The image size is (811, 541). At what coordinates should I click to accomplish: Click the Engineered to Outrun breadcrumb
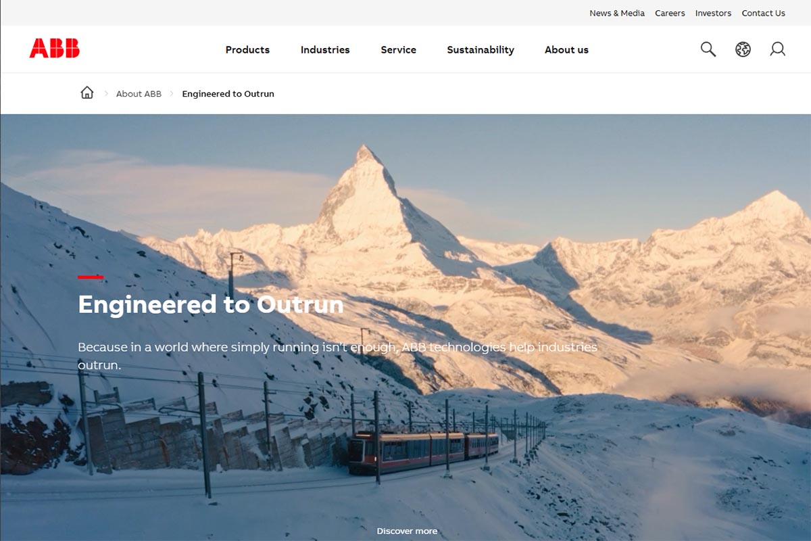pyautogui.click(x=228, y=94)
